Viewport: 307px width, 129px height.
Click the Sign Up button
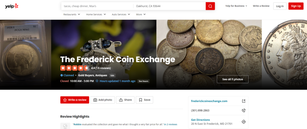tap(296, 6)
